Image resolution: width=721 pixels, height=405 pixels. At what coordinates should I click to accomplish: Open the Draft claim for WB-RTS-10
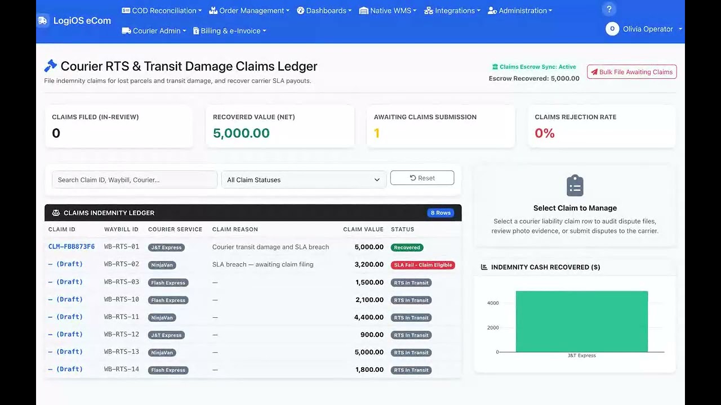click(x=65, y=299)
